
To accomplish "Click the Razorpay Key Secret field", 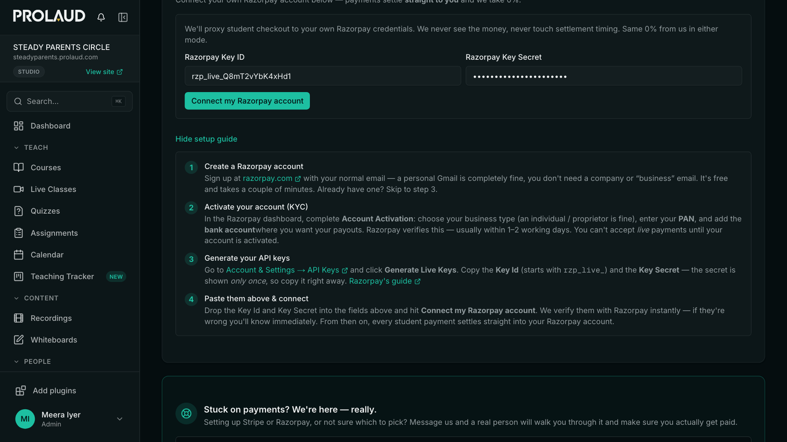I will point(604,76).
